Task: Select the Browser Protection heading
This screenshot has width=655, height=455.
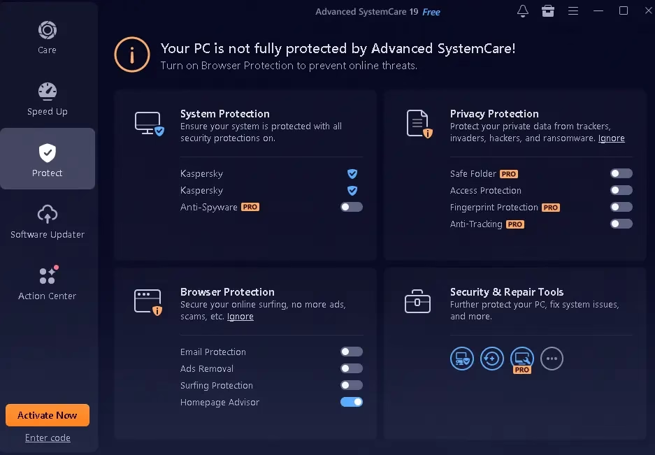Action: [227, 292]
